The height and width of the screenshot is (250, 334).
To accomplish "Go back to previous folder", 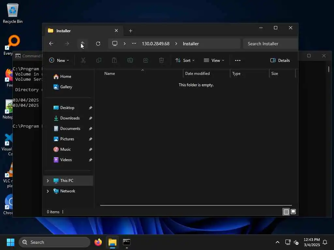I will (51, 44).
